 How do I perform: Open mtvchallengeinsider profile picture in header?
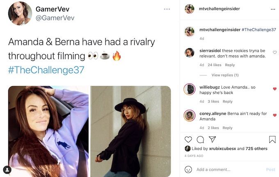[x=189, y=9]
